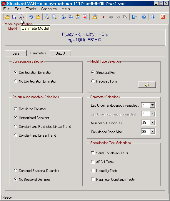
Task: Cut with the scissors icon
Action: [64, 17]
